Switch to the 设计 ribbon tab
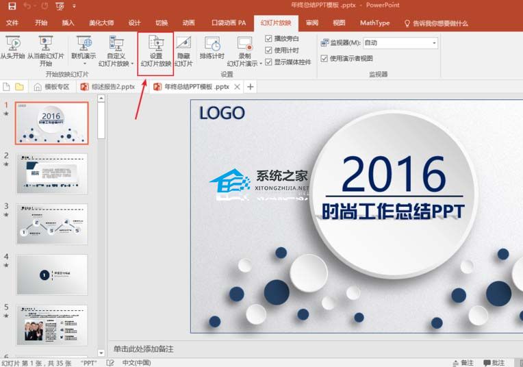The height and width of the screenshot is (367, 523). 134,23
